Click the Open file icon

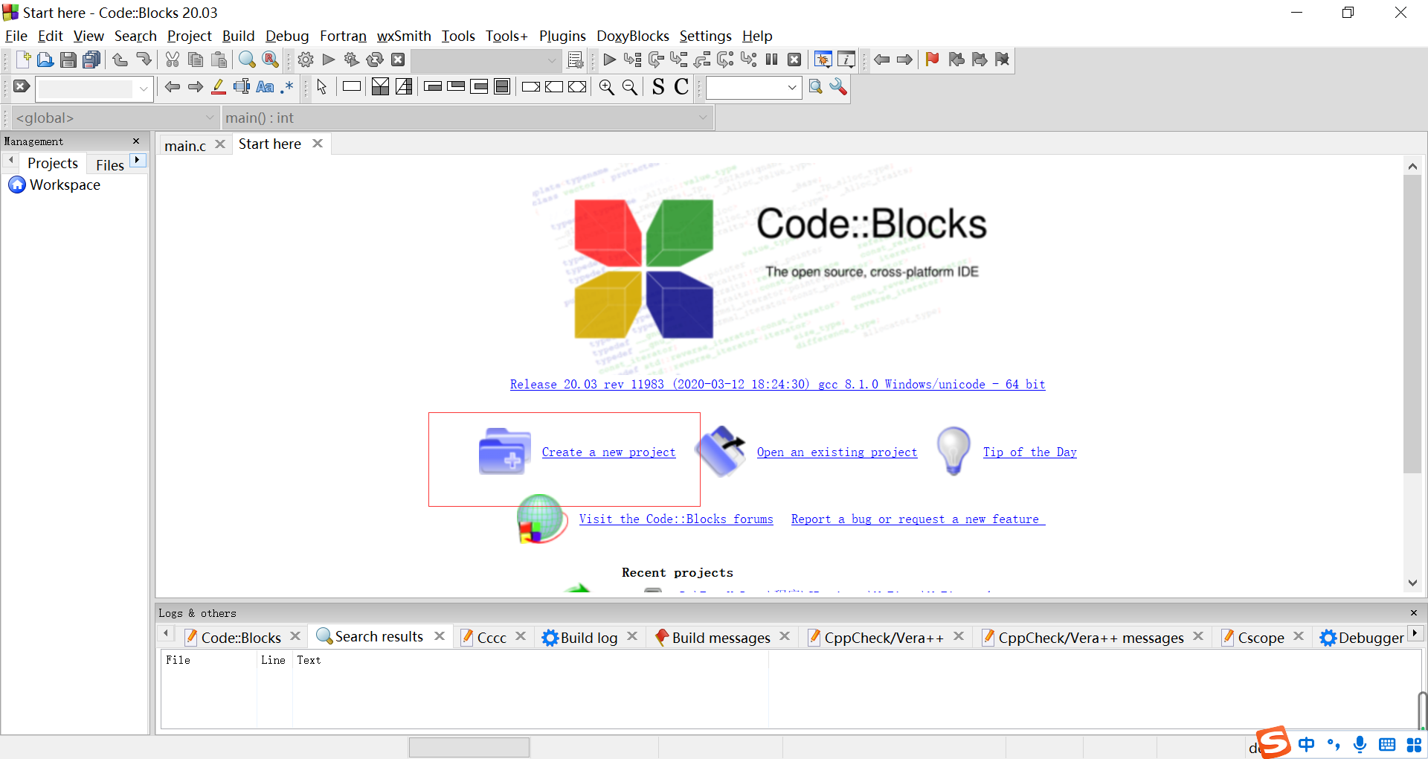coord(45,60)
